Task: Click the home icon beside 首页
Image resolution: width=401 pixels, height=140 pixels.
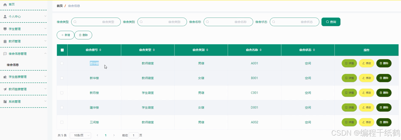Action: (x=5, y=5)
